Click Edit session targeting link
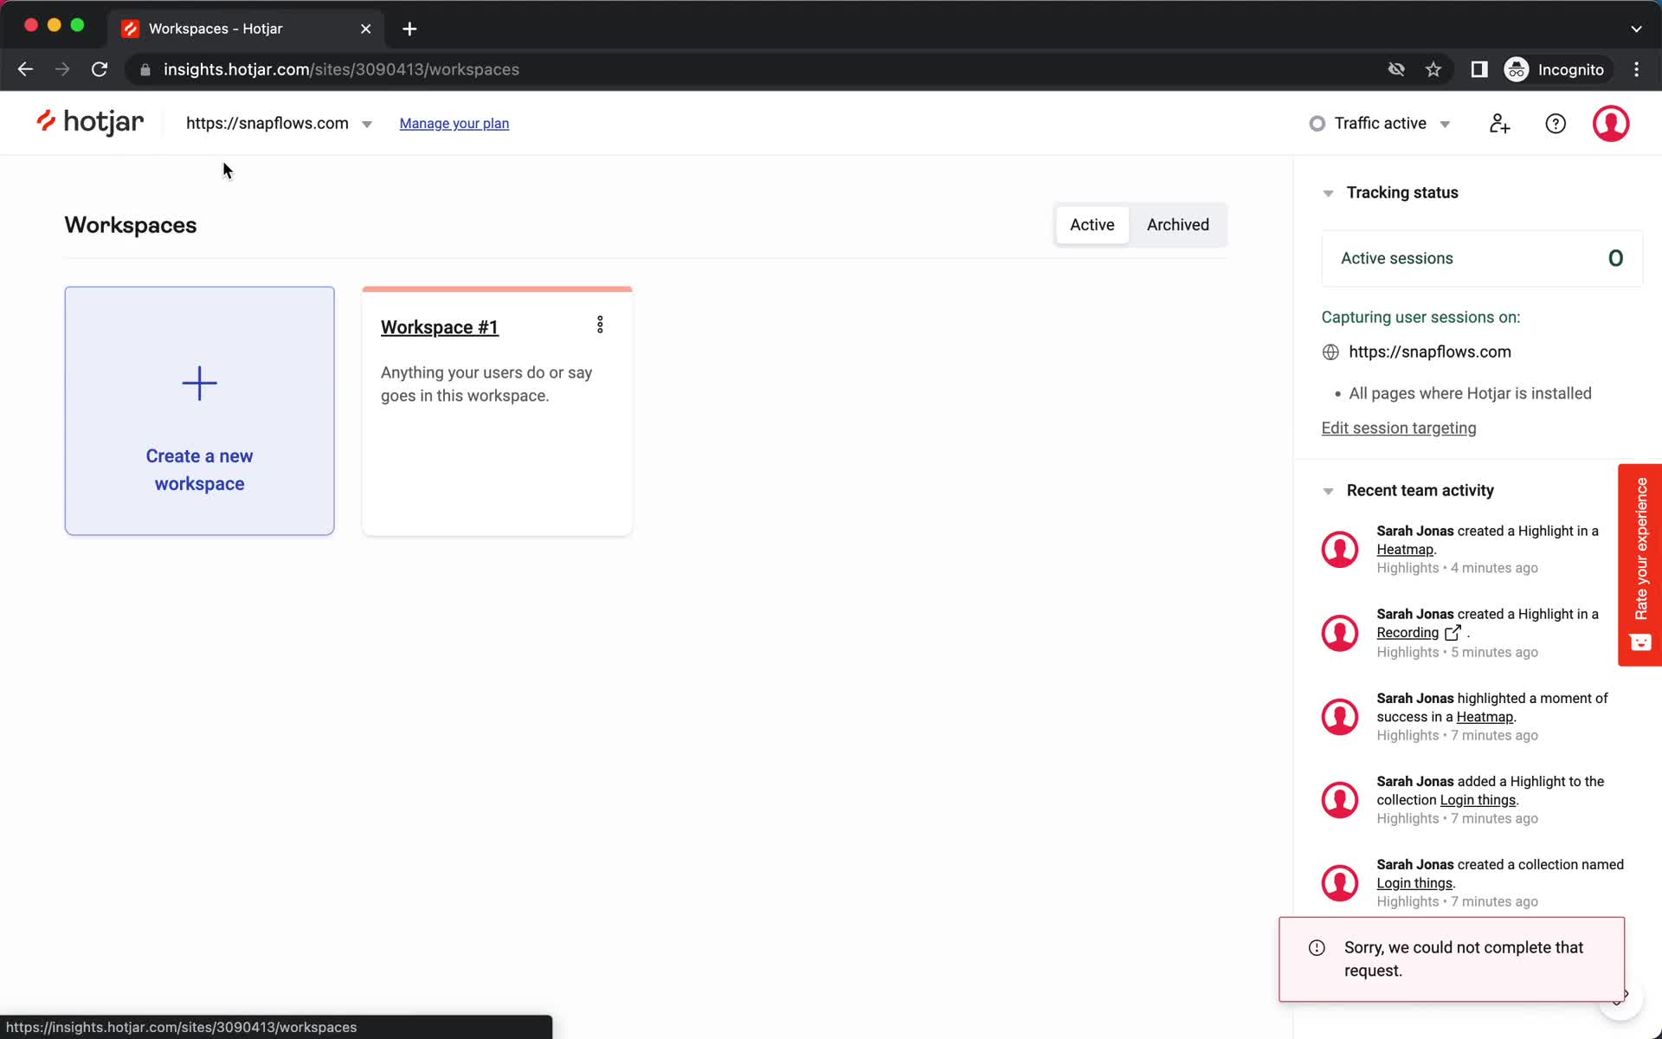The image size is (1662, 1039). [1399, 428]
